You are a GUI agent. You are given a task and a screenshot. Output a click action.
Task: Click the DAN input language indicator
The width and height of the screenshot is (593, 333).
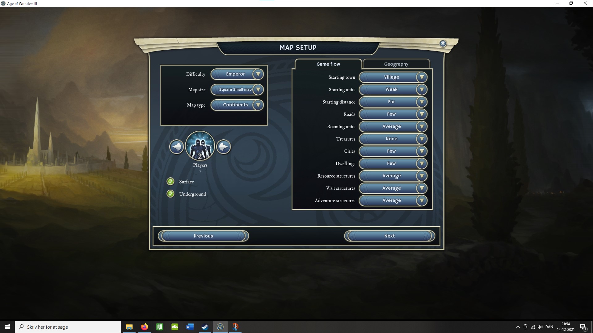point(549,327)
